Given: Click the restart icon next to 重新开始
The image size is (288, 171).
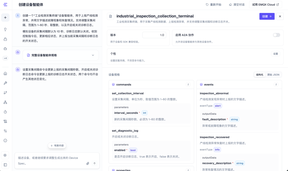Looking at the screenshot, I should 207,5.
